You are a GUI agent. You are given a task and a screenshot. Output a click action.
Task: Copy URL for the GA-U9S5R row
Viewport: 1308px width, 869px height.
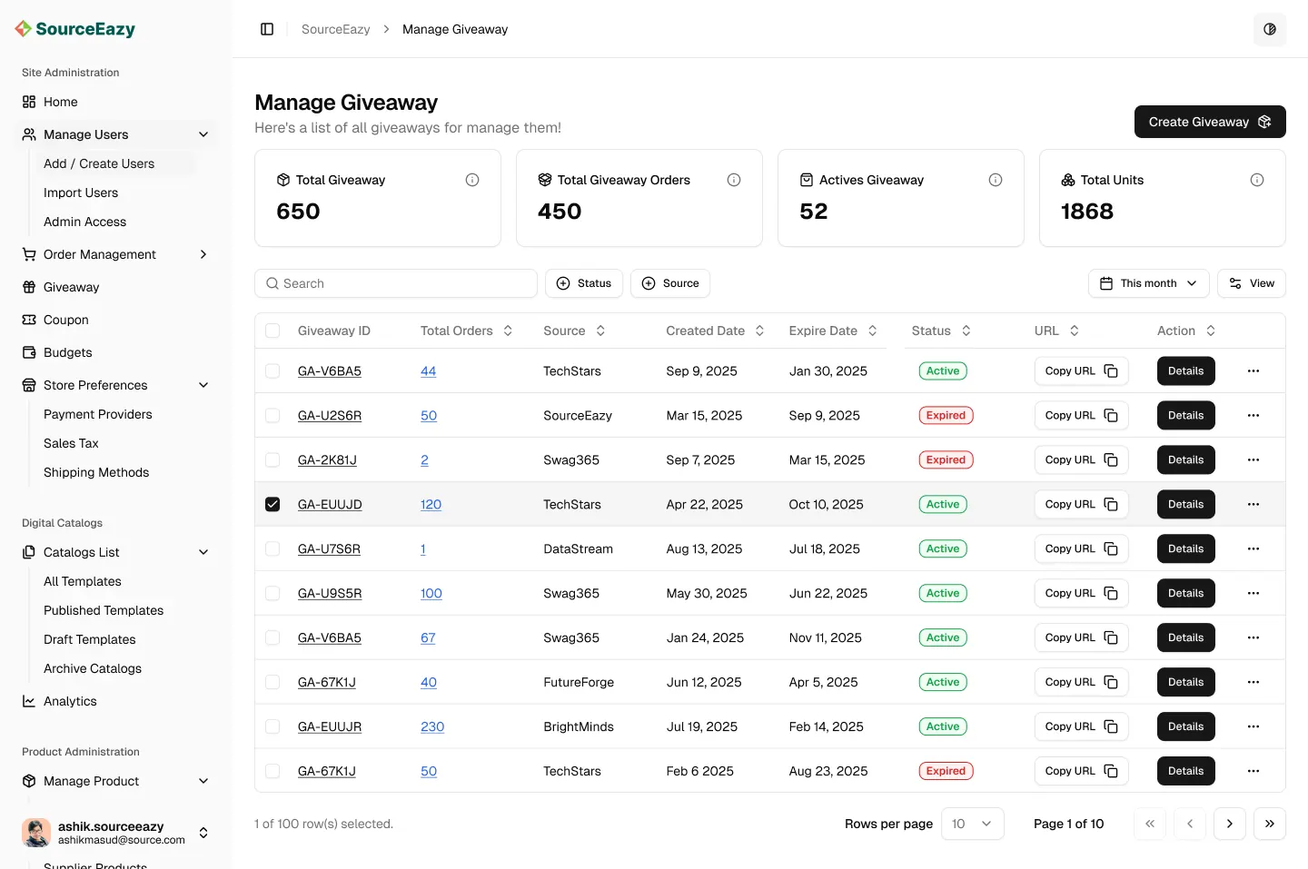coord(1081,593)
